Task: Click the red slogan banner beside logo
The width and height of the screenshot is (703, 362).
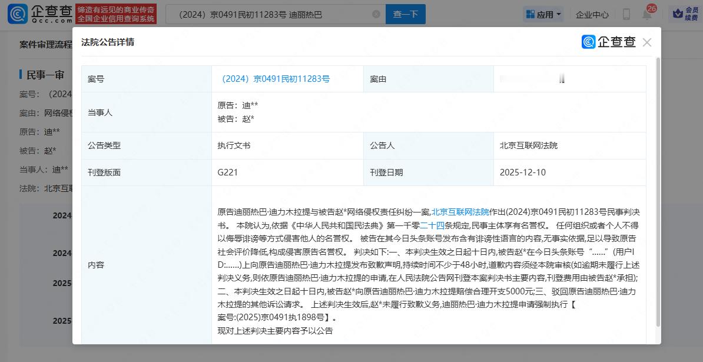Action: point(117,14)
